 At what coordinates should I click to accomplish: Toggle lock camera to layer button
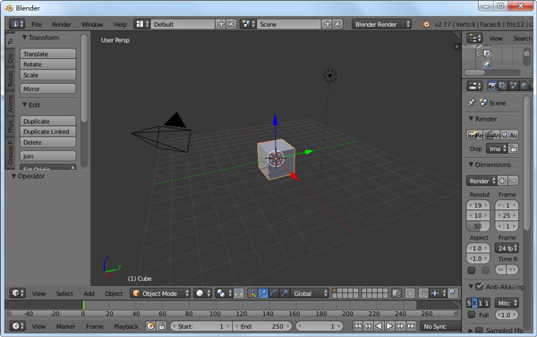396,293
